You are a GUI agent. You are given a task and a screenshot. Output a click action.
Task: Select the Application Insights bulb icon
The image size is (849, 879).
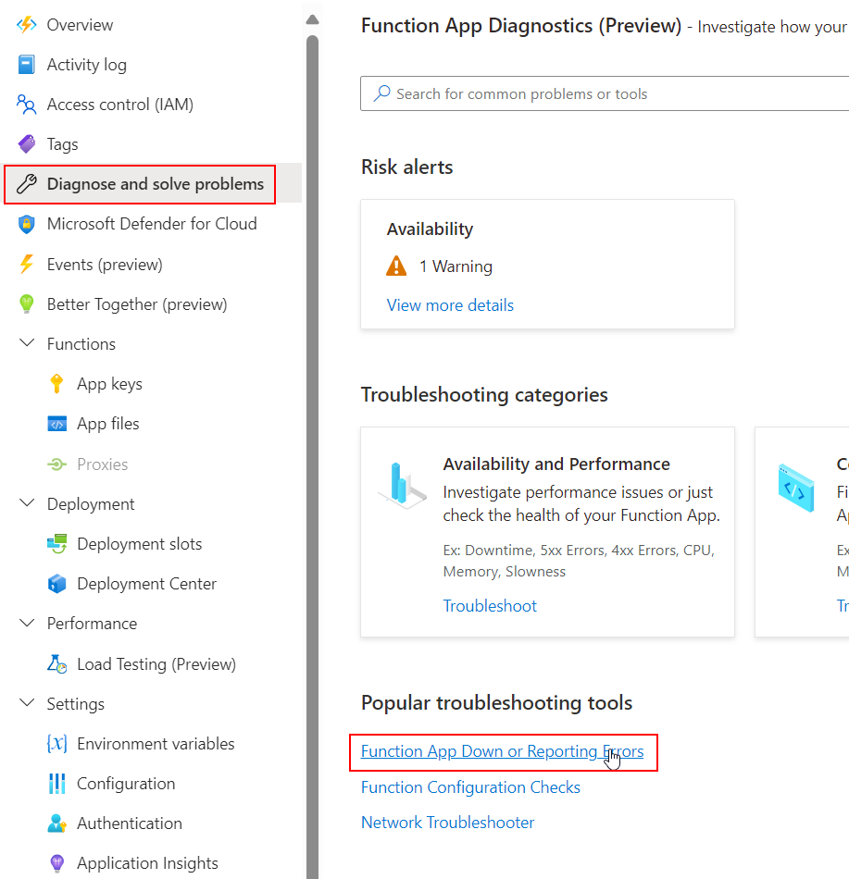pos(56,862)
